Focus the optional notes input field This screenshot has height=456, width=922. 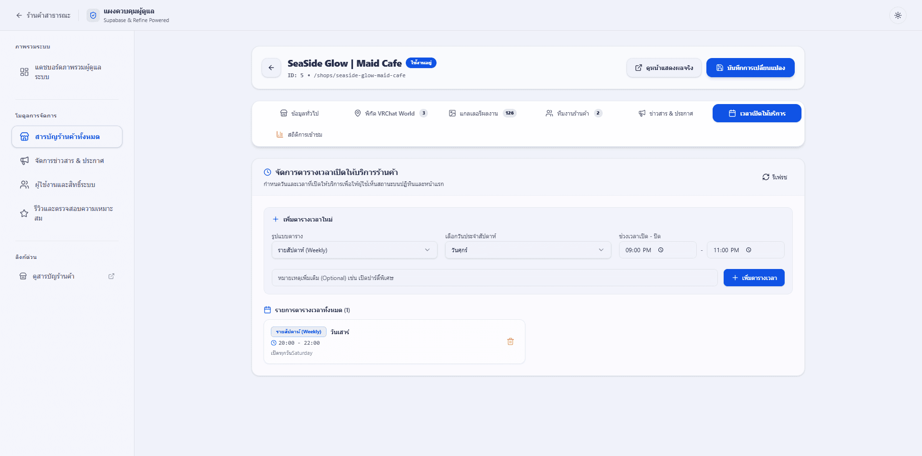(x=495, y=278)
